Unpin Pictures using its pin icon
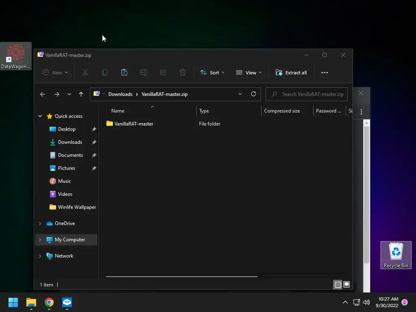416x312 pixels. 94,168
